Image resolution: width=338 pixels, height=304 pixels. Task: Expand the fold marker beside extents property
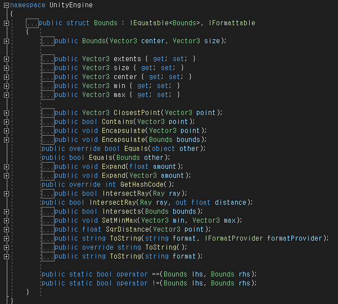click(x=6, y=59)
